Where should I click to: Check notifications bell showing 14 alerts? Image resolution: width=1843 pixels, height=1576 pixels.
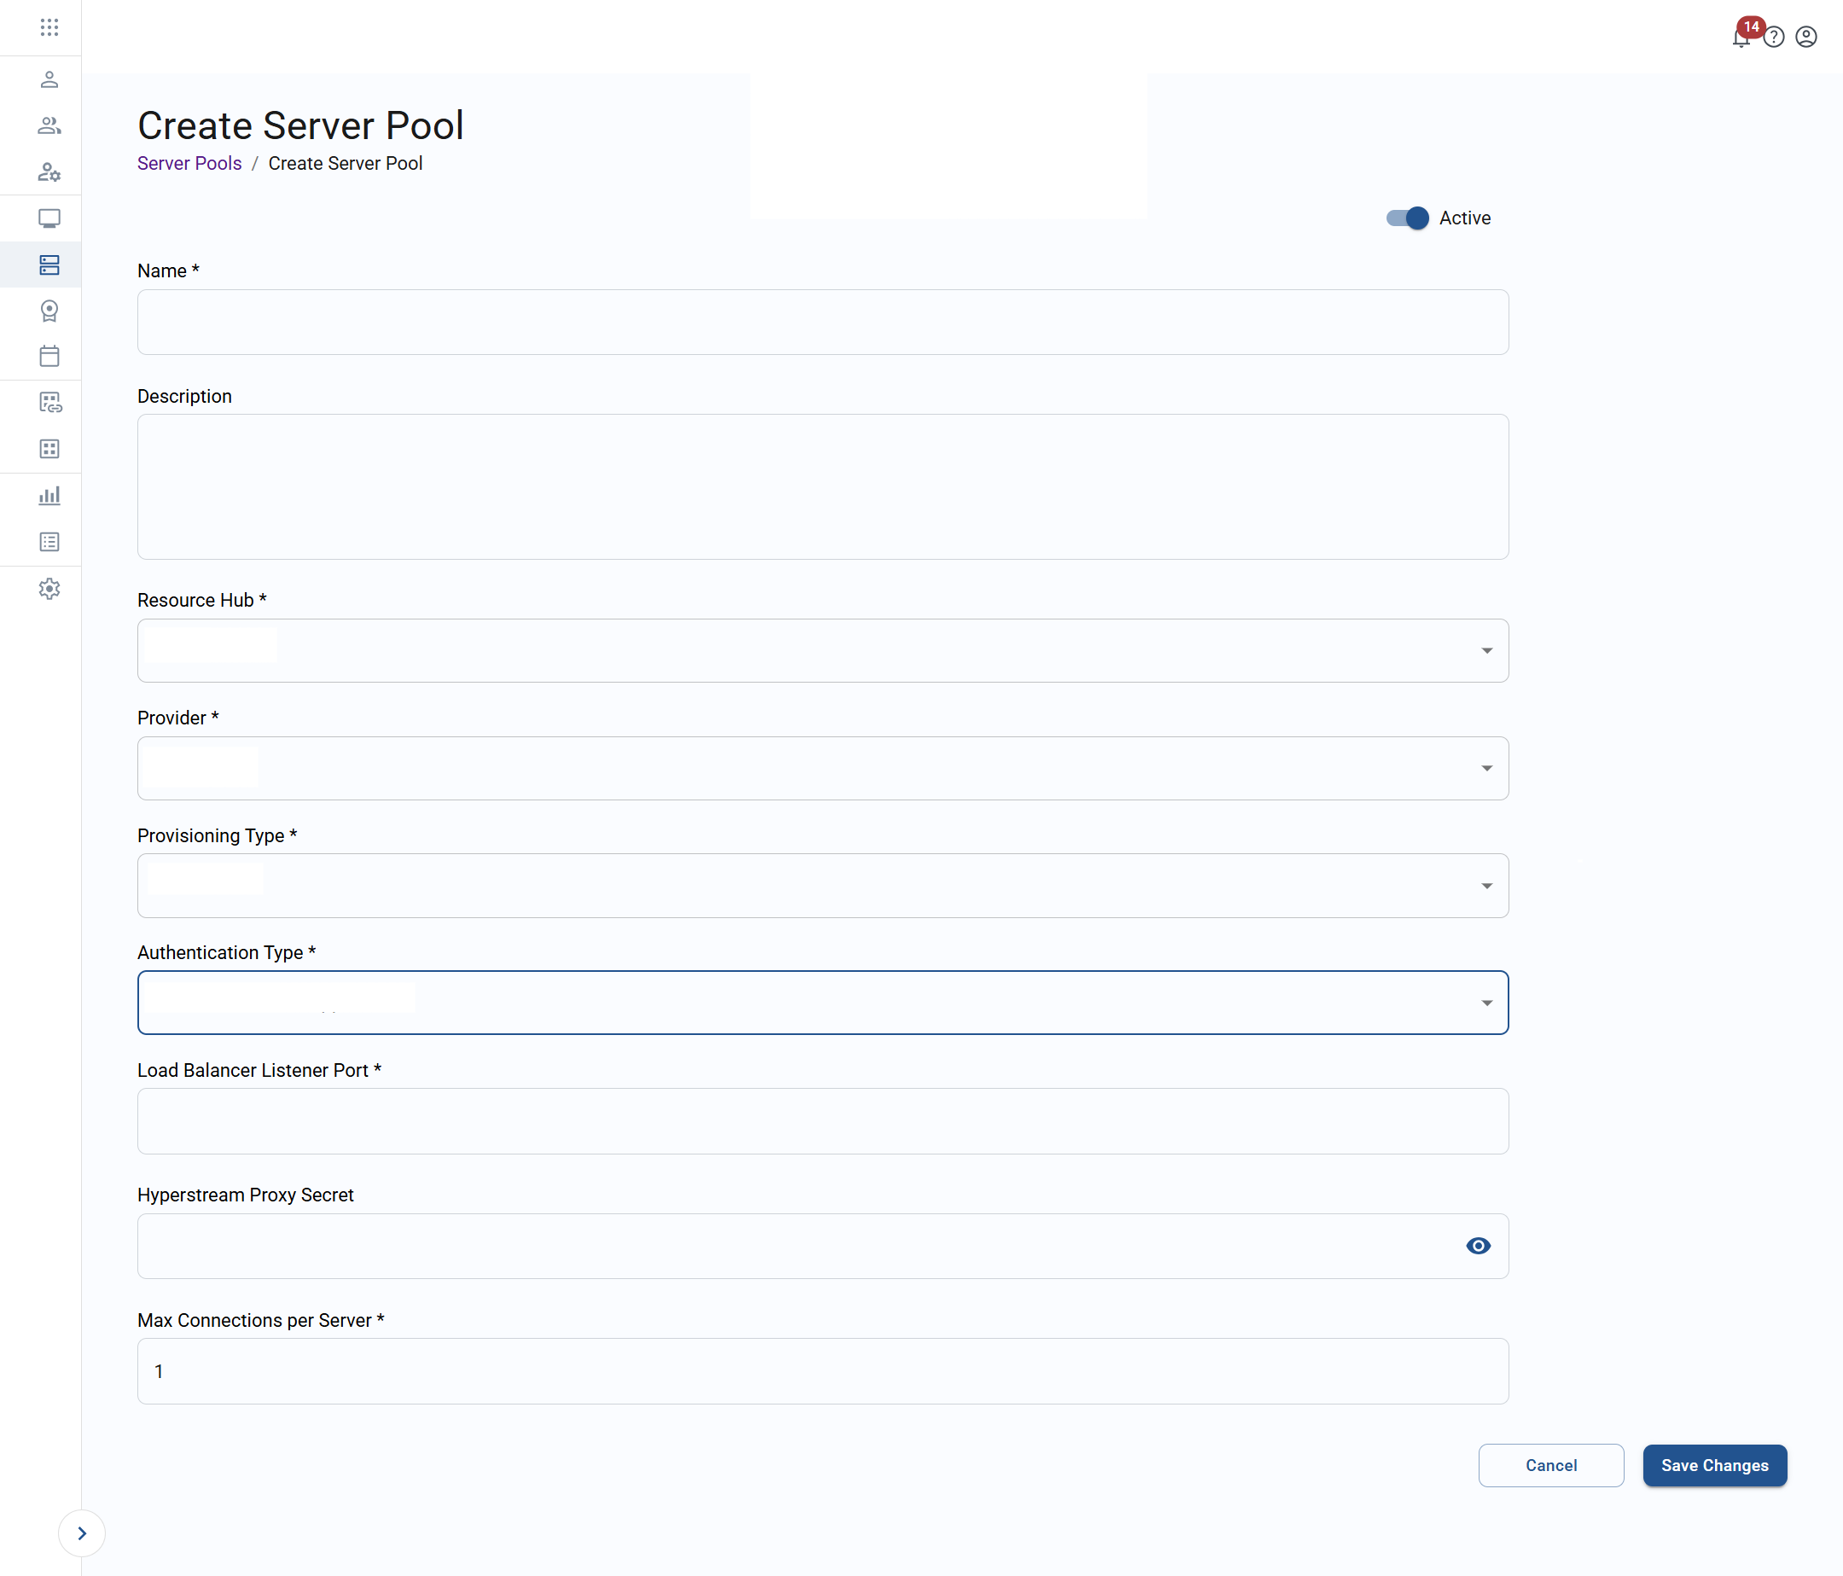click(1740, 38)
